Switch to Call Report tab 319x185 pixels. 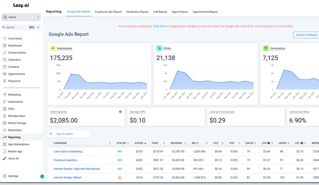[x=160, y=12]
